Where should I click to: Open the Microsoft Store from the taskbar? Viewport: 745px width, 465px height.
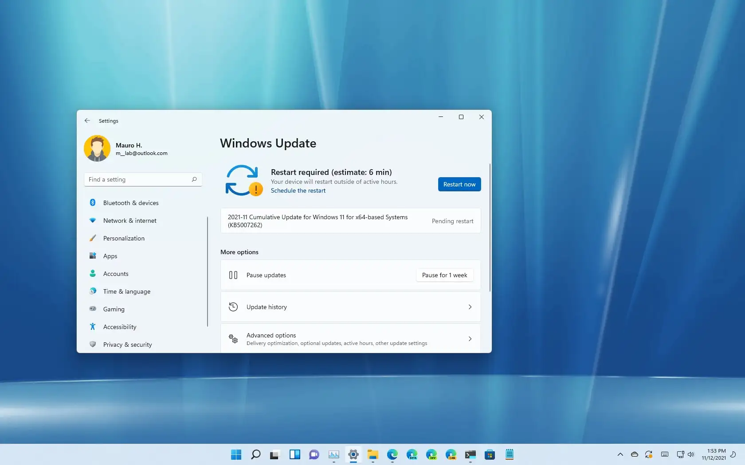point(490,454)
